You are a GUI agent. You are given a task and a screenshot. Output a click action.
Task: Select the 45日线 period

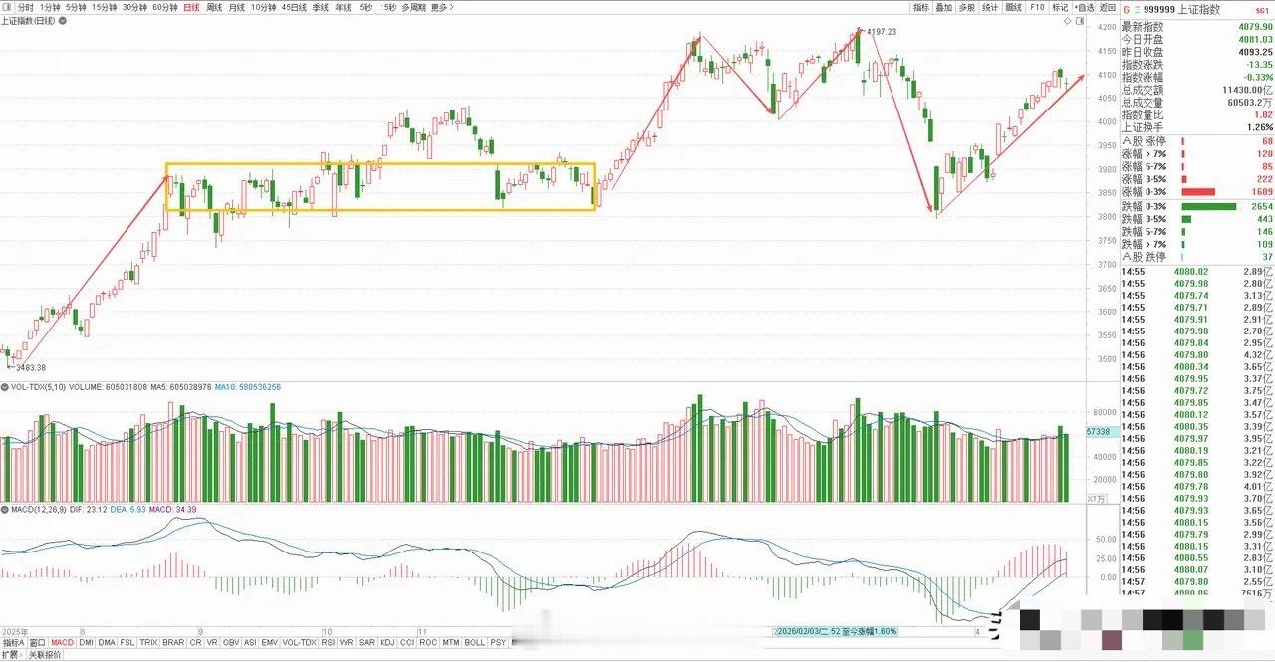(294, 7)
